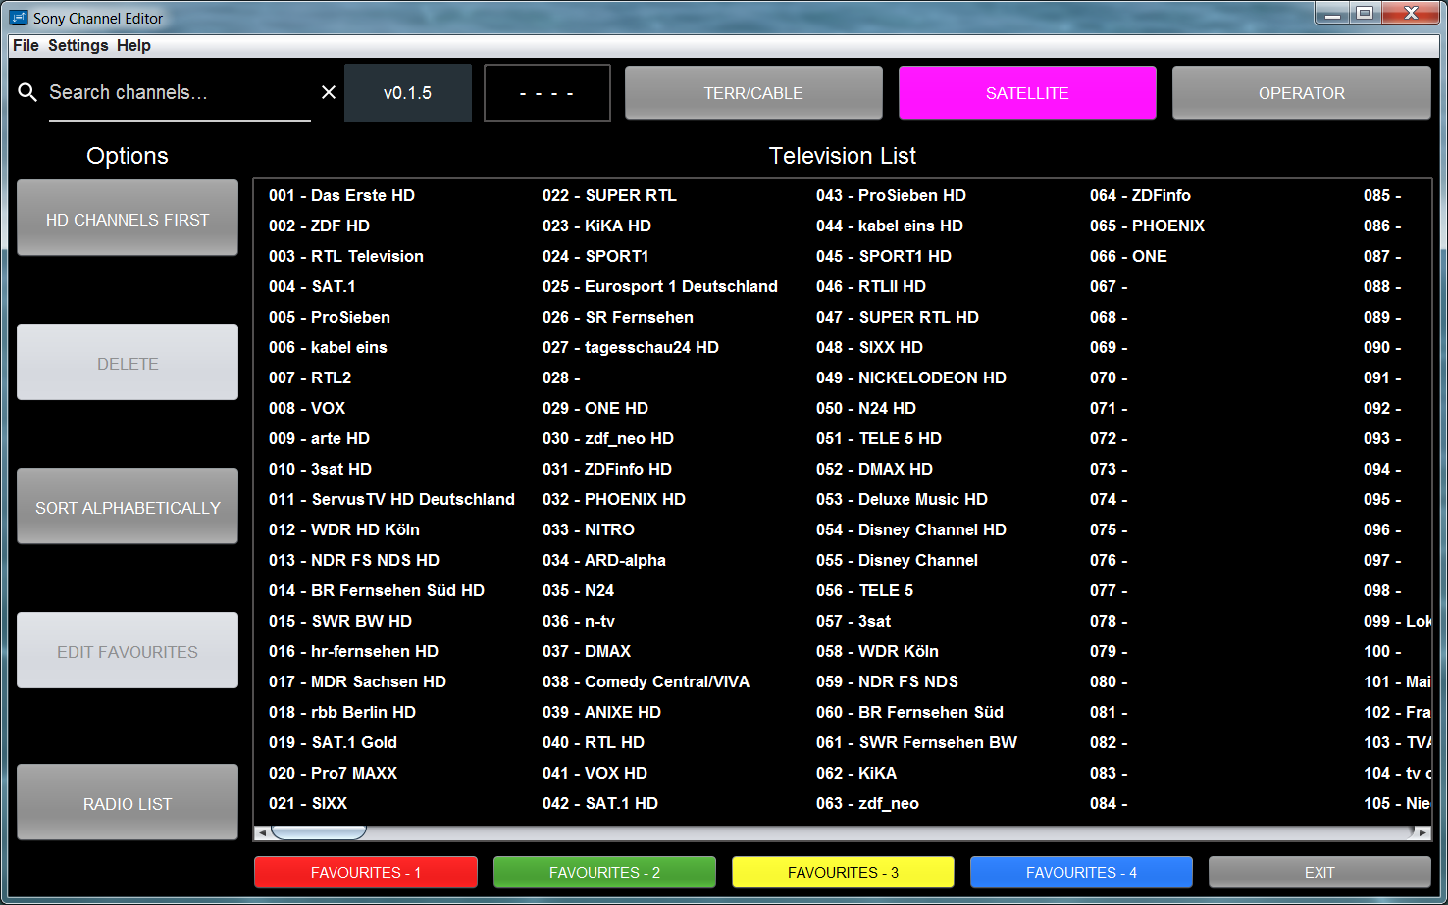The image size is (1448, 905).
Task: Click the v0.1.5 version box
Action: point(408,93)
